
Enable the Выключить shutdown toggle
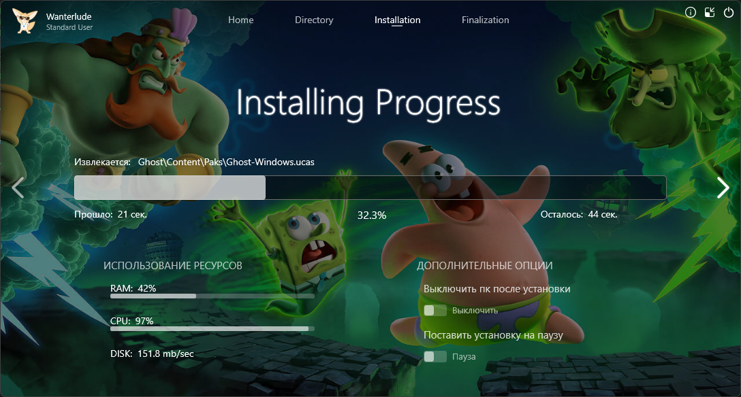435,310
